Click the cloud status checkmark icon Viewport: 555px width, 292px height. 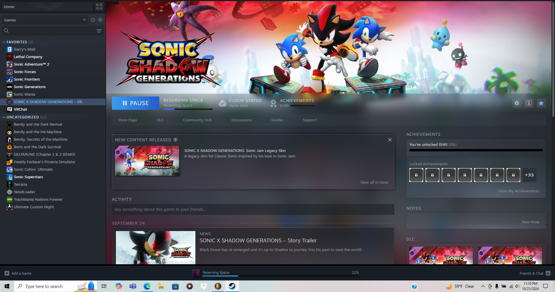pos(222,103)
